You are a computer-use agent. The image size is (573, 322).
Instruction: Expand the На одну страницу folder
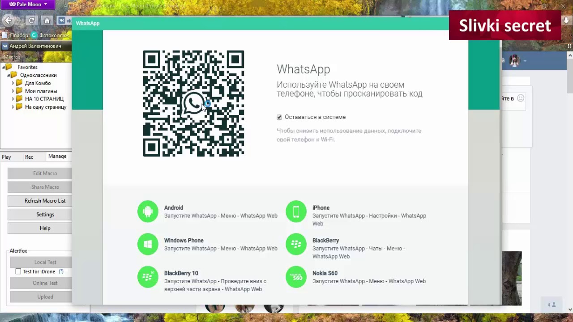[x=13, y=107]
